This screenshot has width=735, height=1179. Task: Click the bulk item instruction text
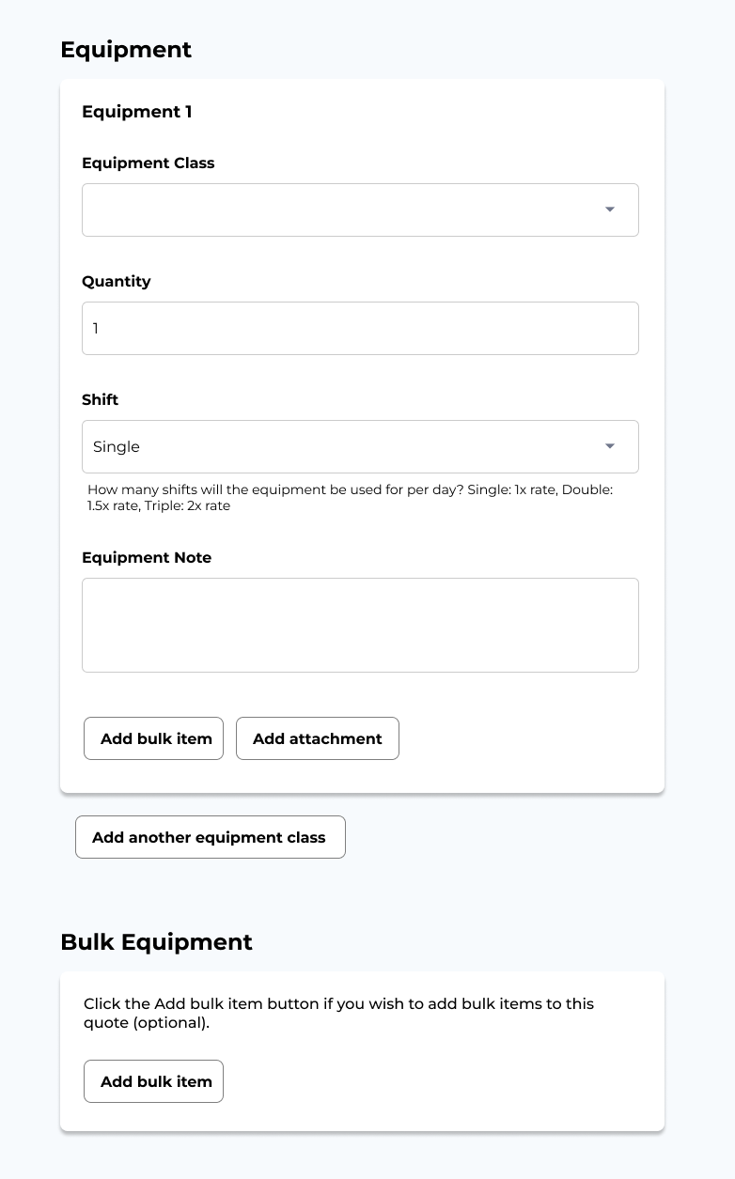339,1013
